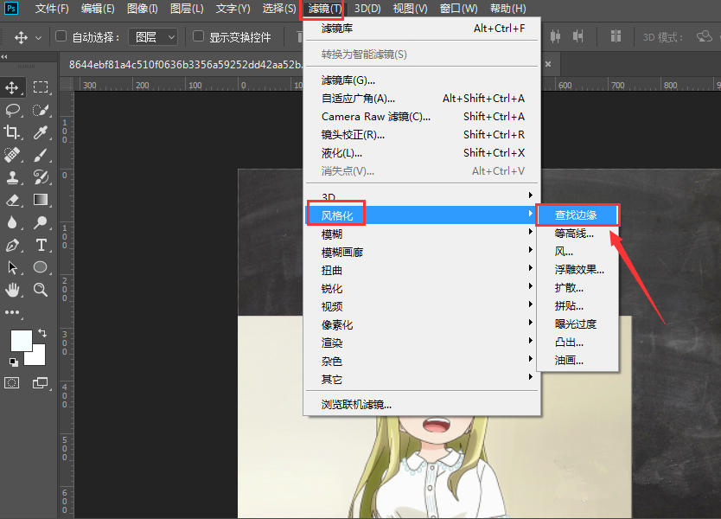721x519 pixels.
Task: Select the Pen tool
Action: (13, 245)
